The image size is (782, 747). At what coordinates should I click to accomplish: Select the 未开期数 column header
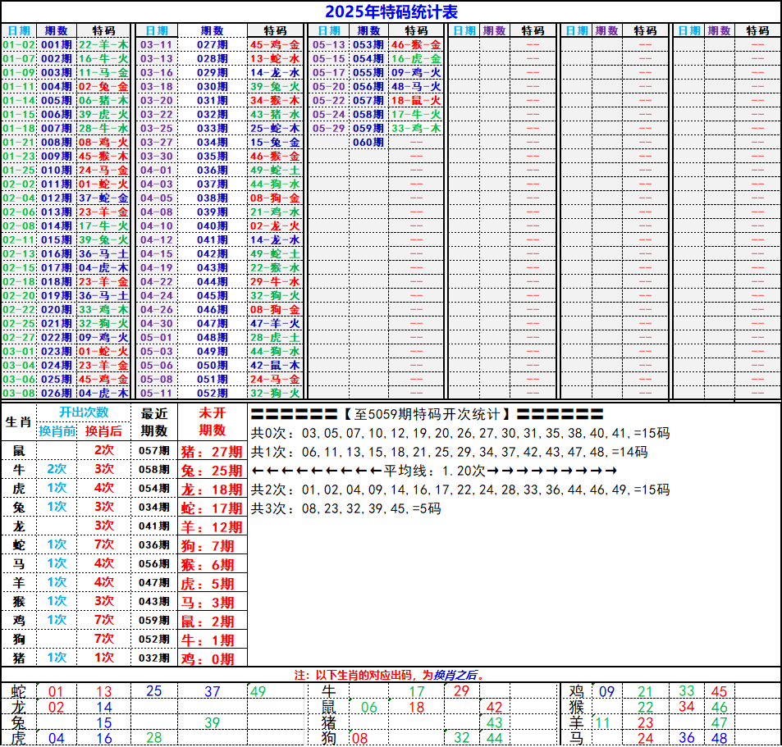[x=213, y=421]
